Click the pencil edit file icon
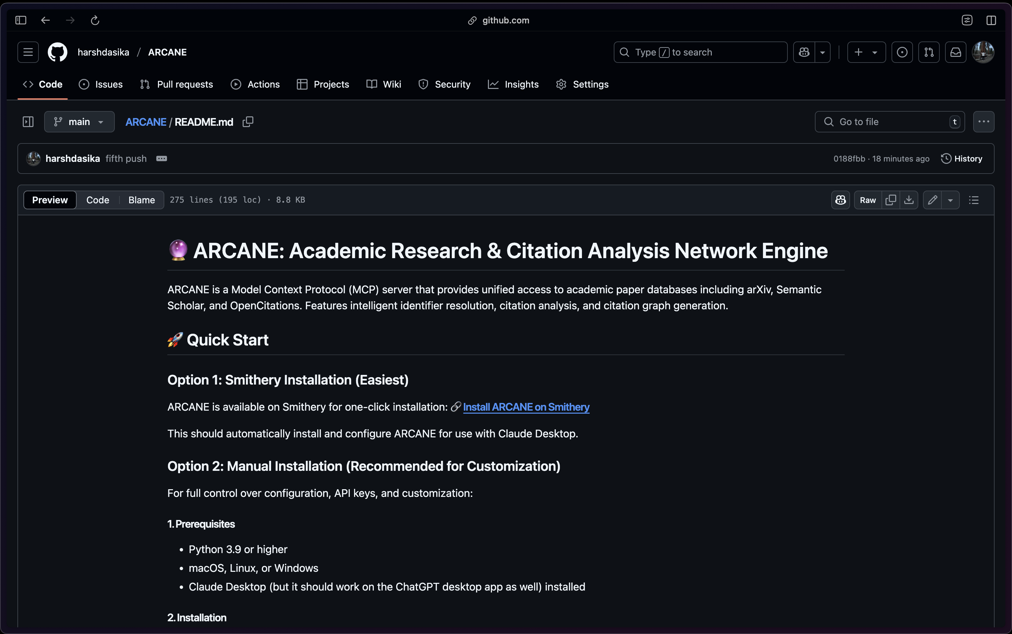Viewport: 1012px width, 634px height. pyautogui.click(x=932, y=200)
